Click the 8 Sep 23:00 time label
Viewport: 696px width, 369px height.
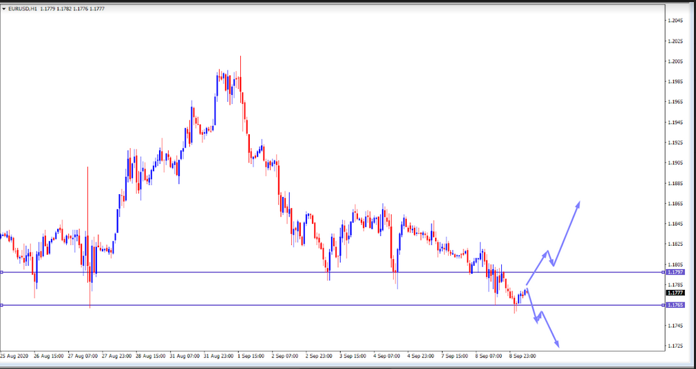click(x=523, y=357)
